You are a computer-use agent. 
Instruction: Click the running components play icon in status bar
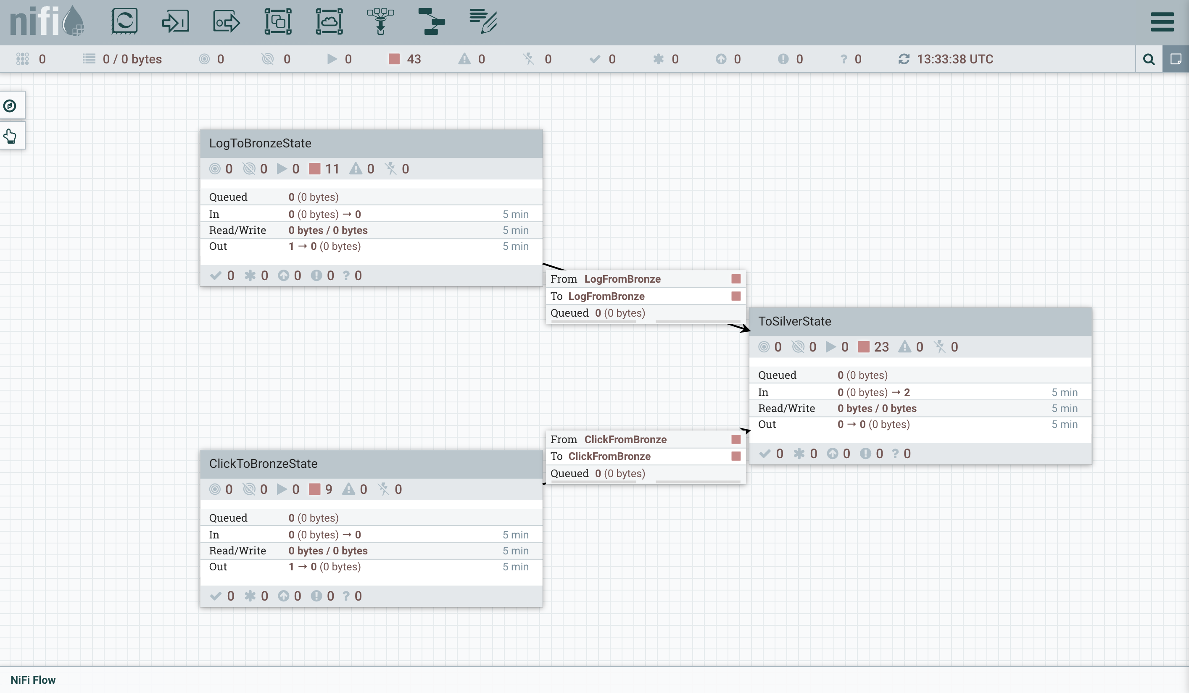[x=332, y=59]
